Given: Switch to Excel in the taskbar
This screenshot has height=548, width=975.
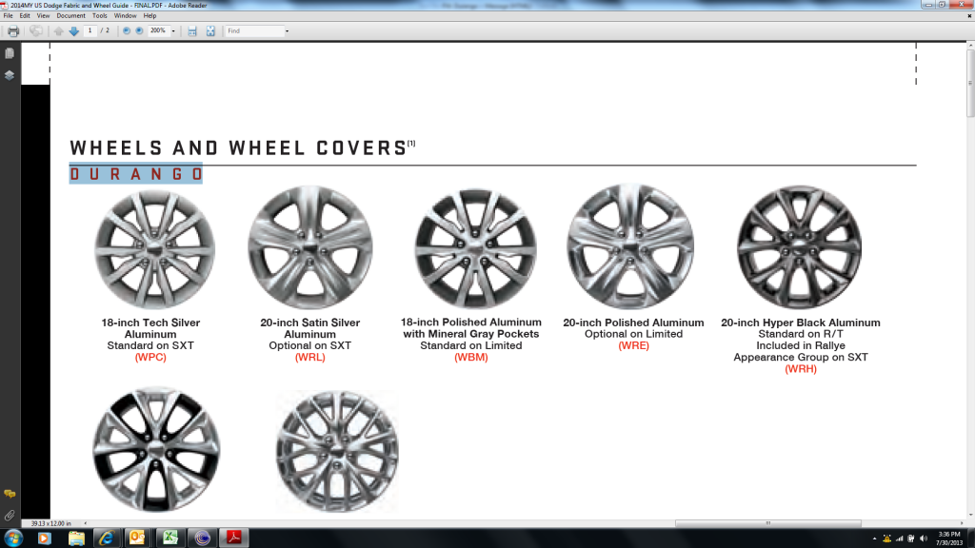Looking at the screenshot, I should tap(169, 538).
